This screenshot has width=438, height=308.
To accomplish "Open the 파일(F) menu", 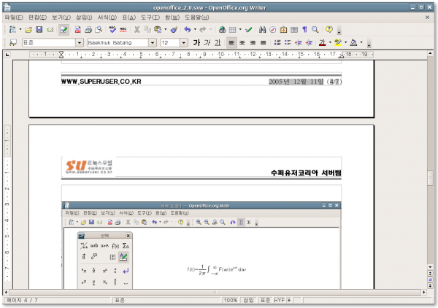I will (13, 17).
